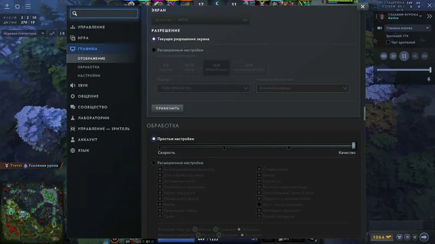
Task: Select high texture quality radio
Action: pyautogui.click(x=239, y=229)
